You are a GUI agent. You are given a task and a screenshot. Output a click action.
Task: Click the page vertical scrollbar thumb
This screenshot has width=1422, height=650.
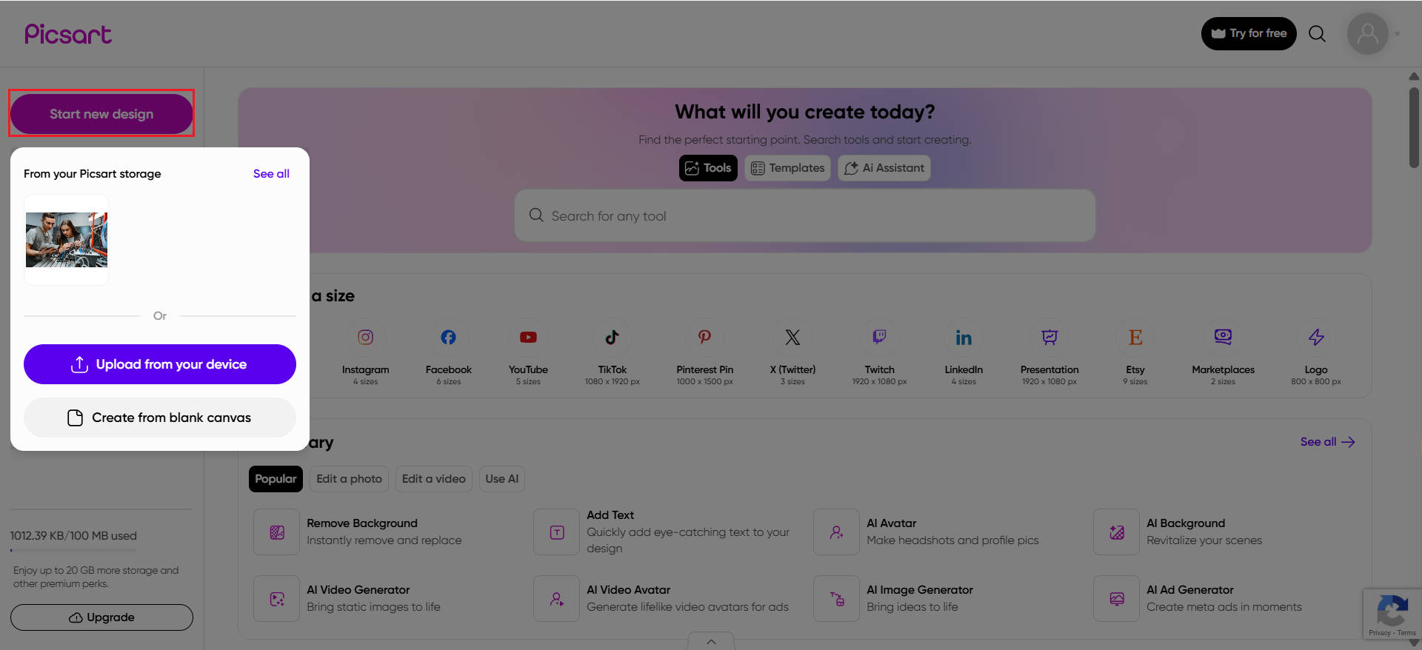pos(1414,127)
